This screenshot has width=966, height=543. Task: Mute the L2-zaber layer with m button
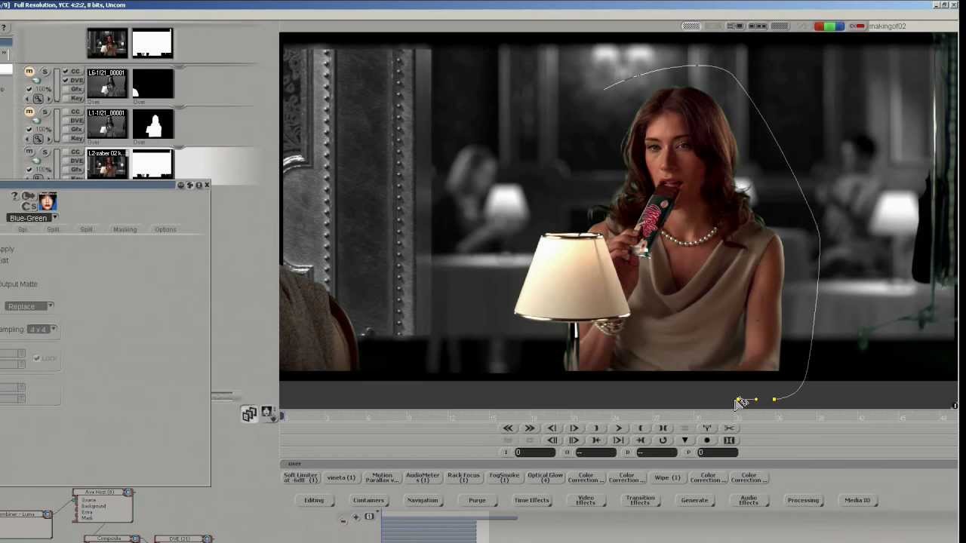click(29, 152)
